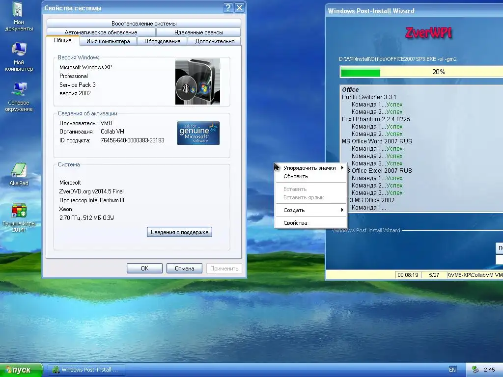
Task: Switch to the Восстановление системы tab
Action: pos(144,24)
